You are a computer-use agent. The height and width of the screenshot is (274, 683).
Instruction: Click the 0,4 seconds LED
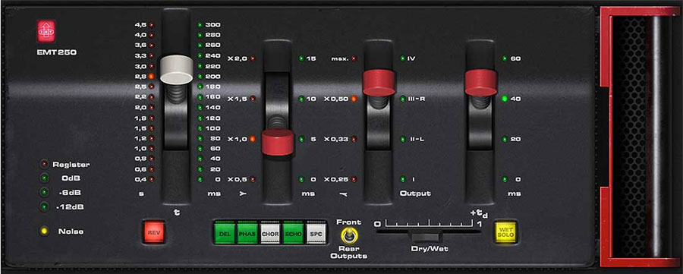pos(151,179)
